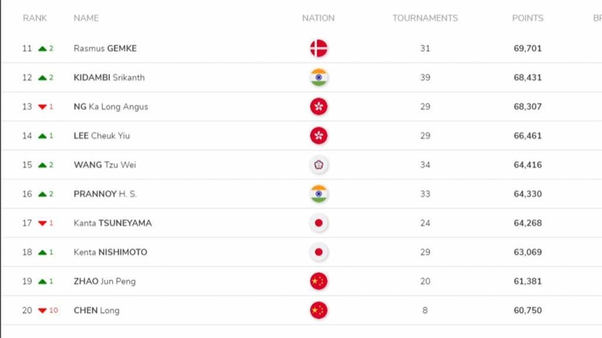Open KIDAMBI Srikanth player link
The width and height of the screenshot is (602, 338).
tap(109, 77)
